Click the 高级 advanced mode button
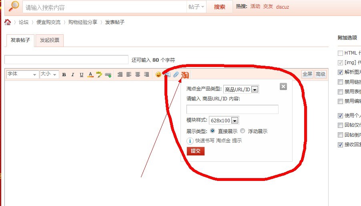The width and height of the screenshot is (361, 206). (x=321, y=74)
